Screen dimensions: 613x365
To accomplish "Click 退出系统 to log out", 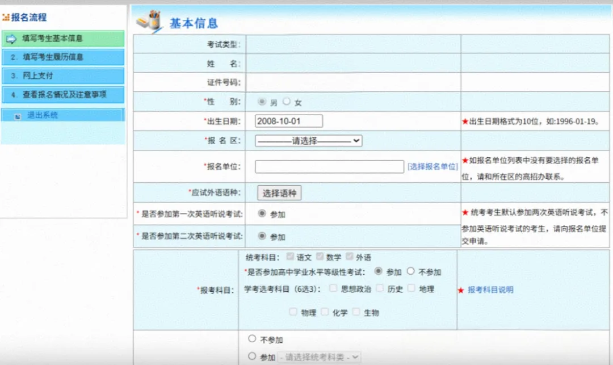I will (x=42, y=115).
